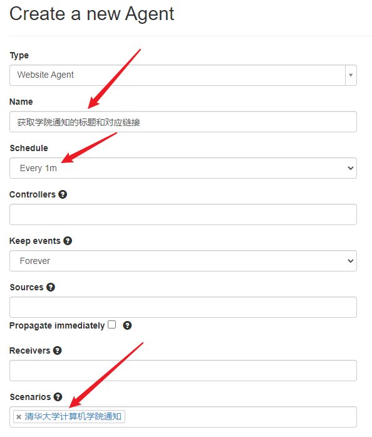Click the arrow button on Type selector
Viewport: 372px width, 437px height.
pos(351,75)
